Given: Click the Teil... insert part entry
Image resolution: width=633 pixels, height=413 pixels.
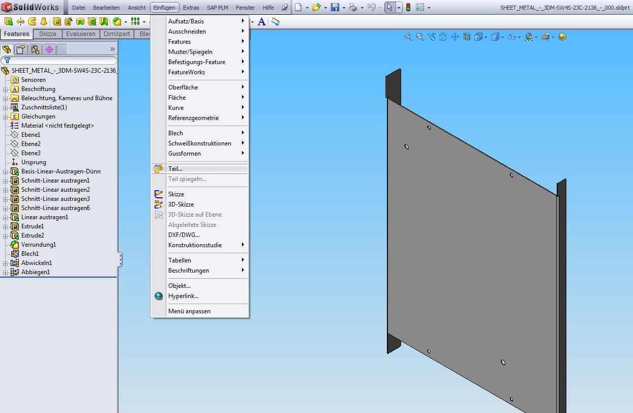Looking at the screenshot, I should point(175,169).
